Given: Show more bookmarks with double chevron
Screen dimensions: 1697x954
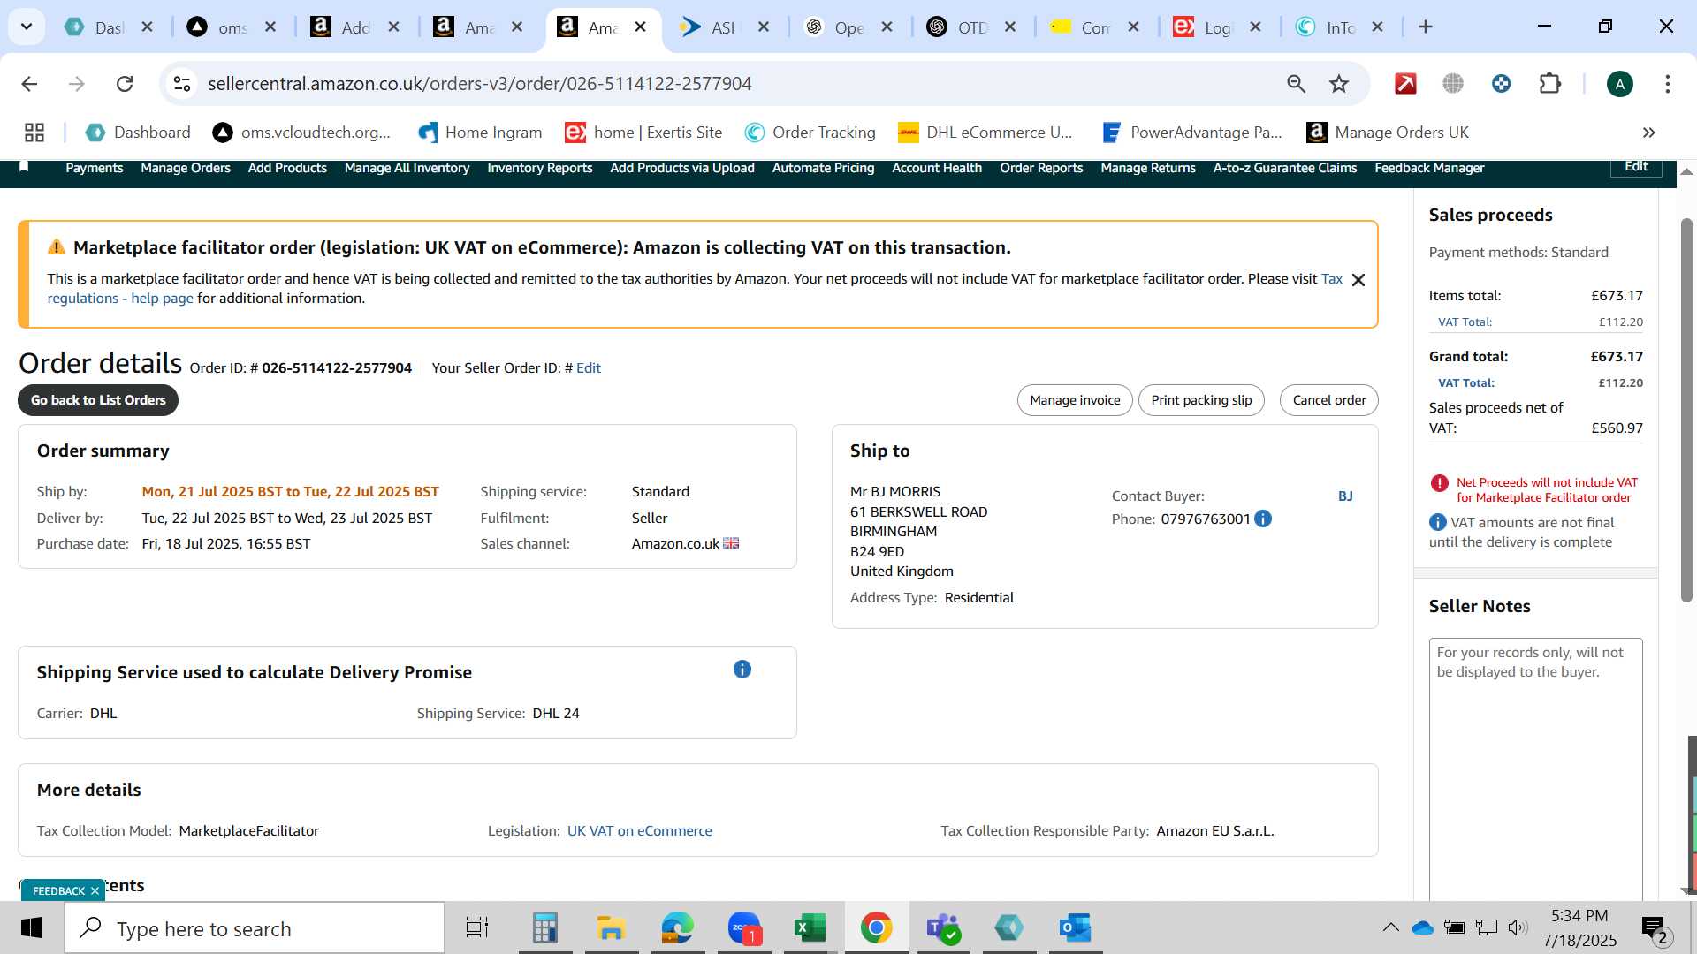Looking at the screenshot, I should click(x=1648, y=132).
